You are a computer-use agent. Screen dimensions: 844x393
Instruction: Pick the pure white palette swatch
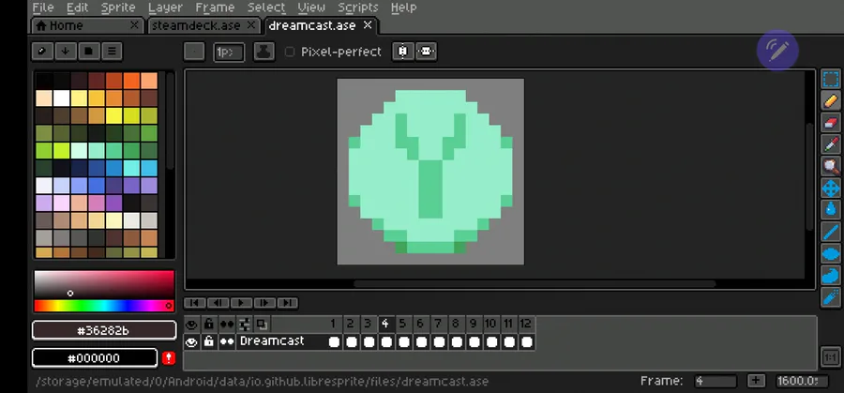coord(62,98)
